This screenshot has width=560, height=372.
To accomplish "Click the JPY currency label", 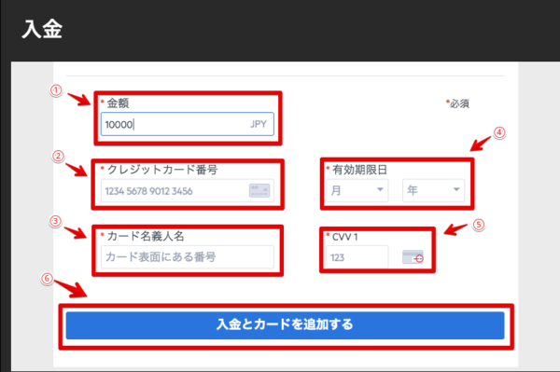I will click(x=259, y=124).
